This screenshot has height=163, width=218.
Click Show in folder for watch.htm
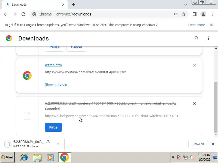56,84
